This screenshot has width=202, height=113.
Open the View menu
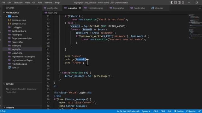pos(27,3)
